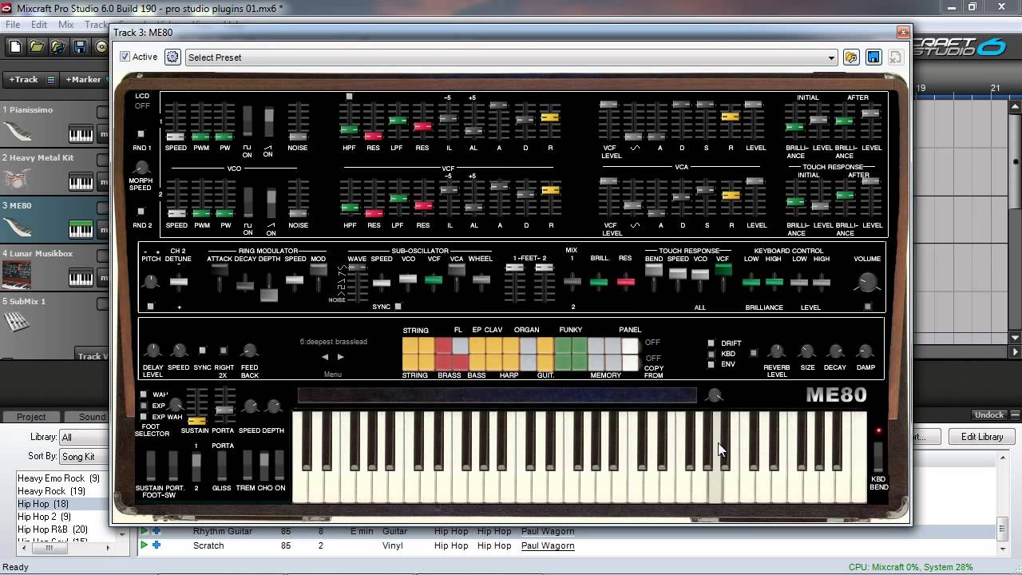Enable the KBD option
The image size is (1022, 575).
tap(711, 354)
